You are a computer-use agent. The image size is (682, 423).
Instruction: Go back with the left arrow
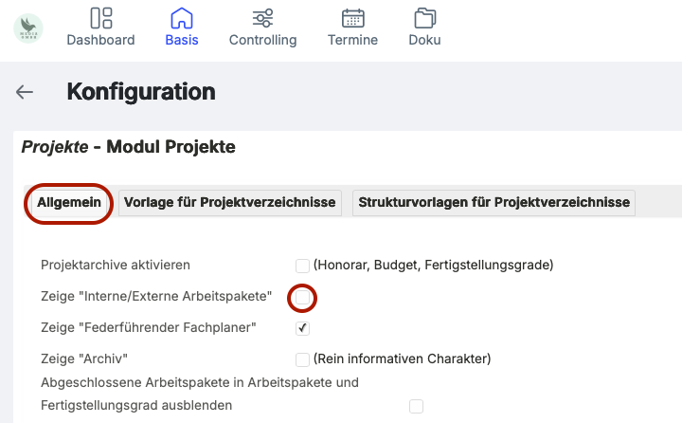point(25,92)
